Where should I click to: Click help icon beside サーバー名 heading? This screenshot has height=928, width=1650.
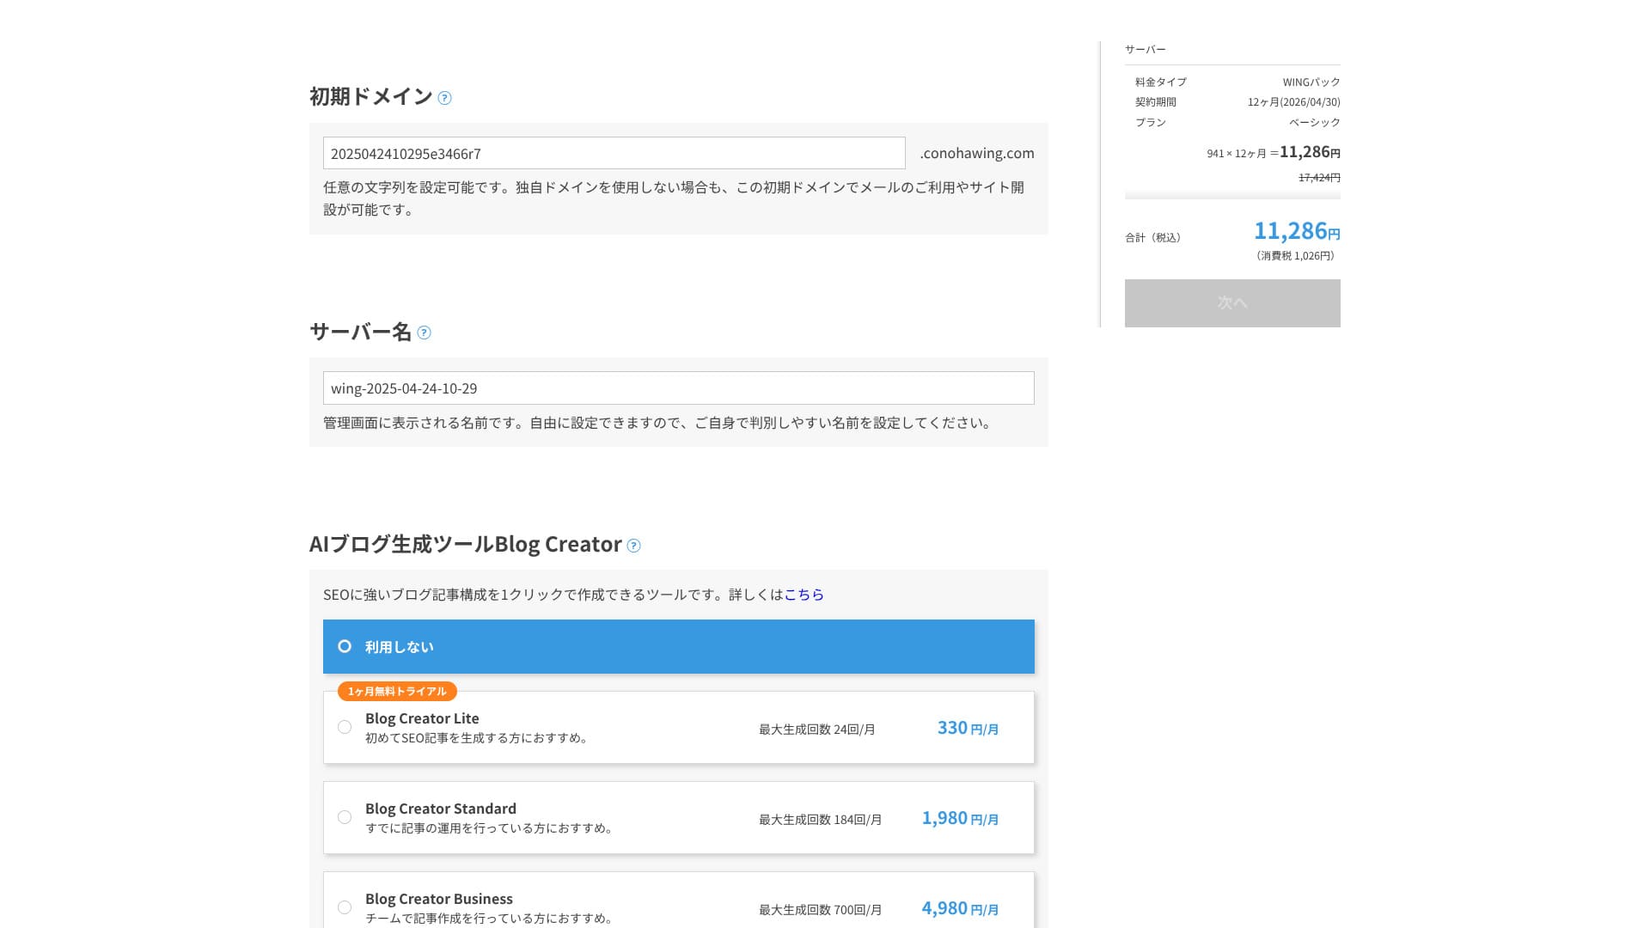coord(424,333)
